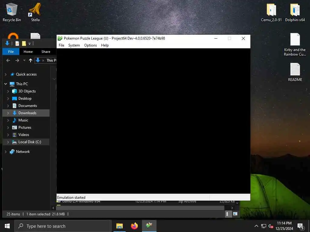This screenshot has width=310, height=232.
Task: Switch to large icons view in Explorer
Action: [235, 214]
